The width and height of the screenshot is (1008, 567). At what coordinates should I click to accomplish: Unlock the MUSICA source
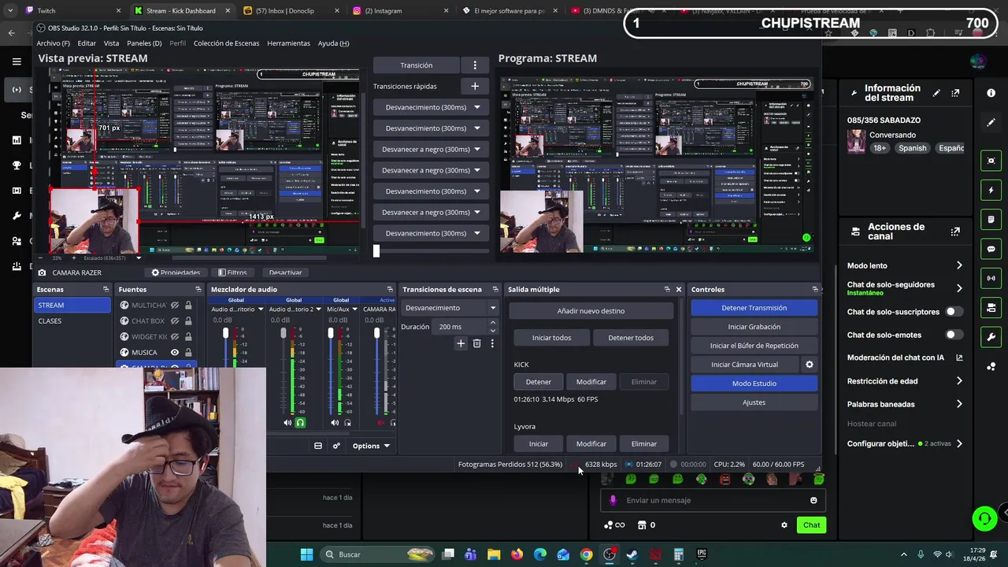[188, 353]
